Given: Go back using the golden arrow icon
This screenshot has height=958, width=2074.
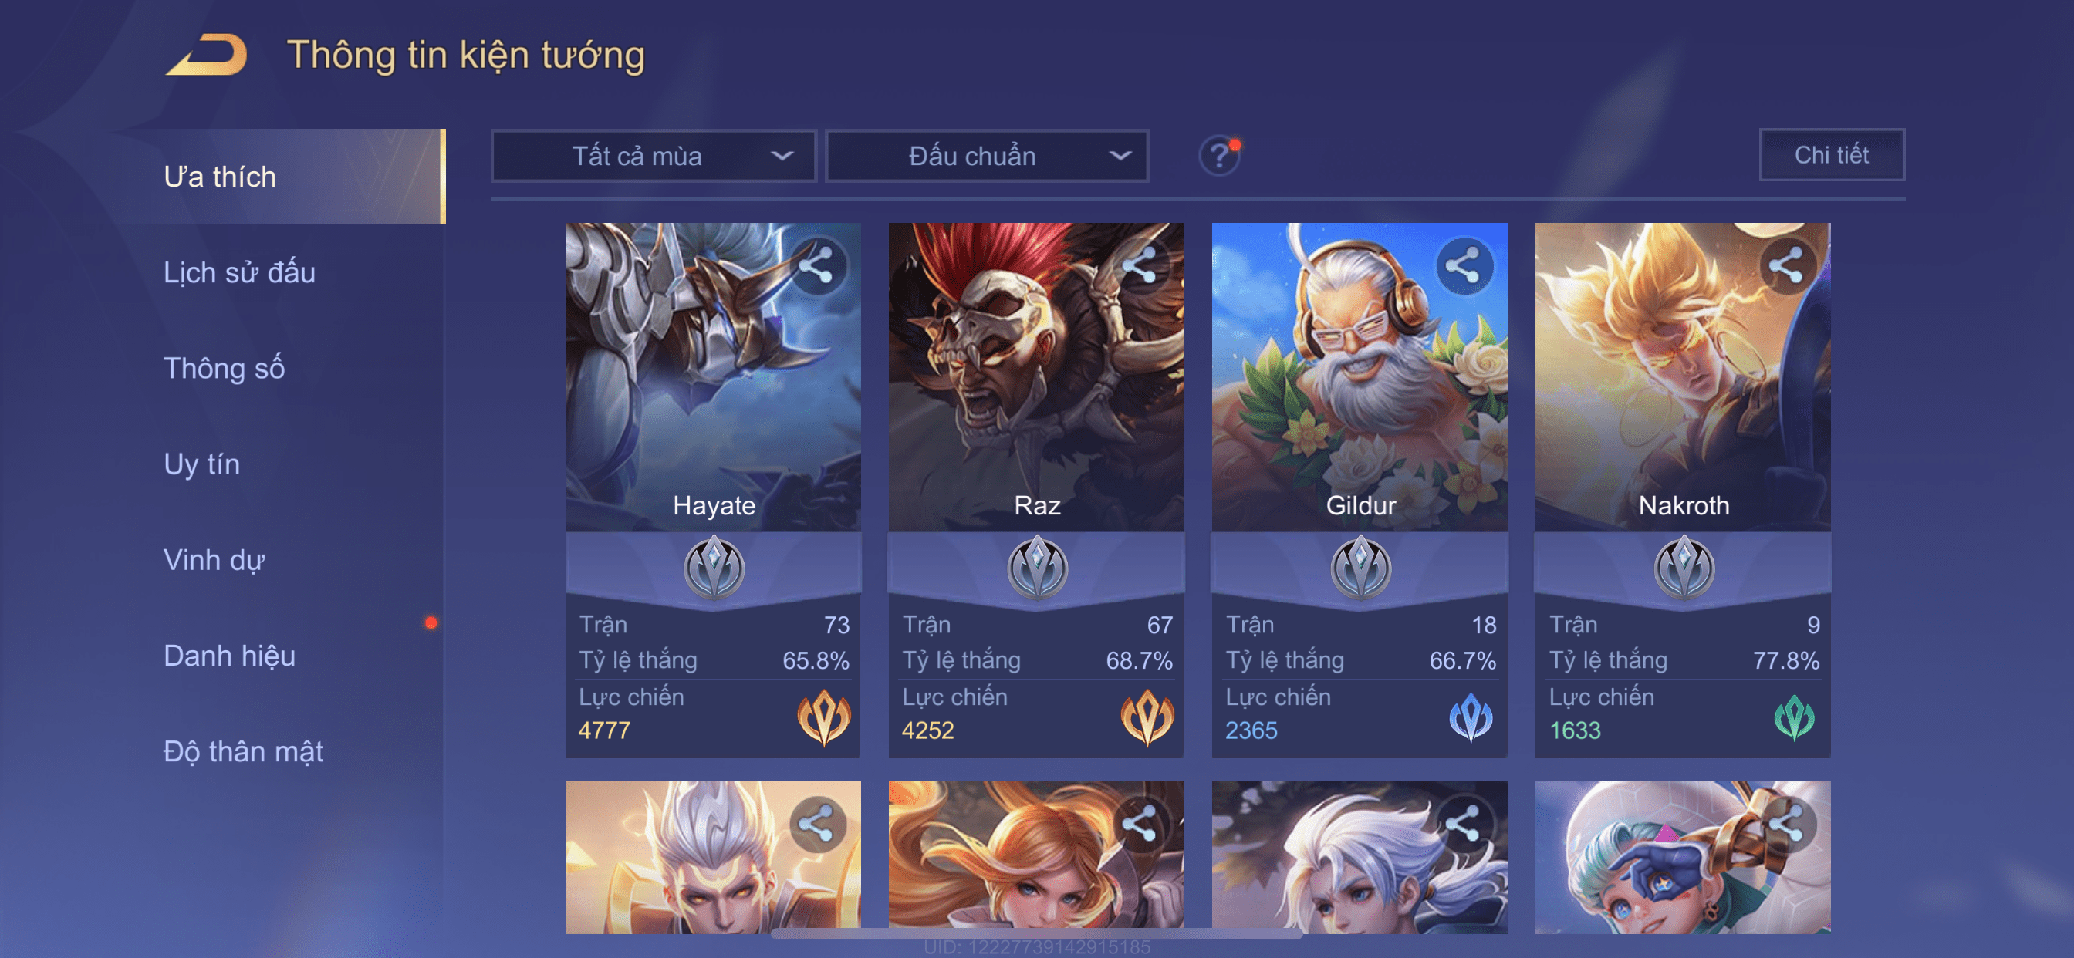Looking at the screenshot, I should [x=207, y=55].
